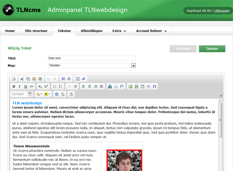Select the portrait photo in the editor
This screenshot has height=171, width=233.
(124, 160)
